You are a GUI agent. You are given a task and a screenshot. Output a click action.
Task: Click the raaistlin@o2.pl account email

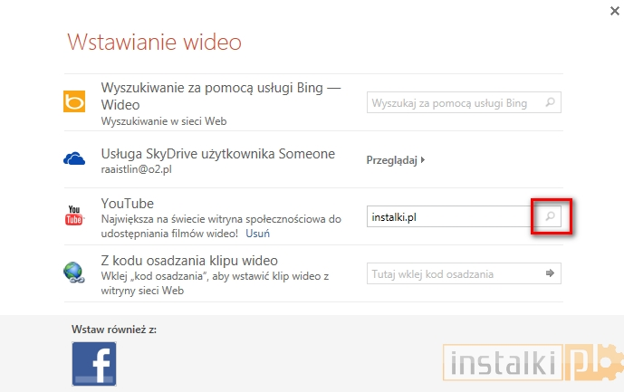[x=136, y=169]
